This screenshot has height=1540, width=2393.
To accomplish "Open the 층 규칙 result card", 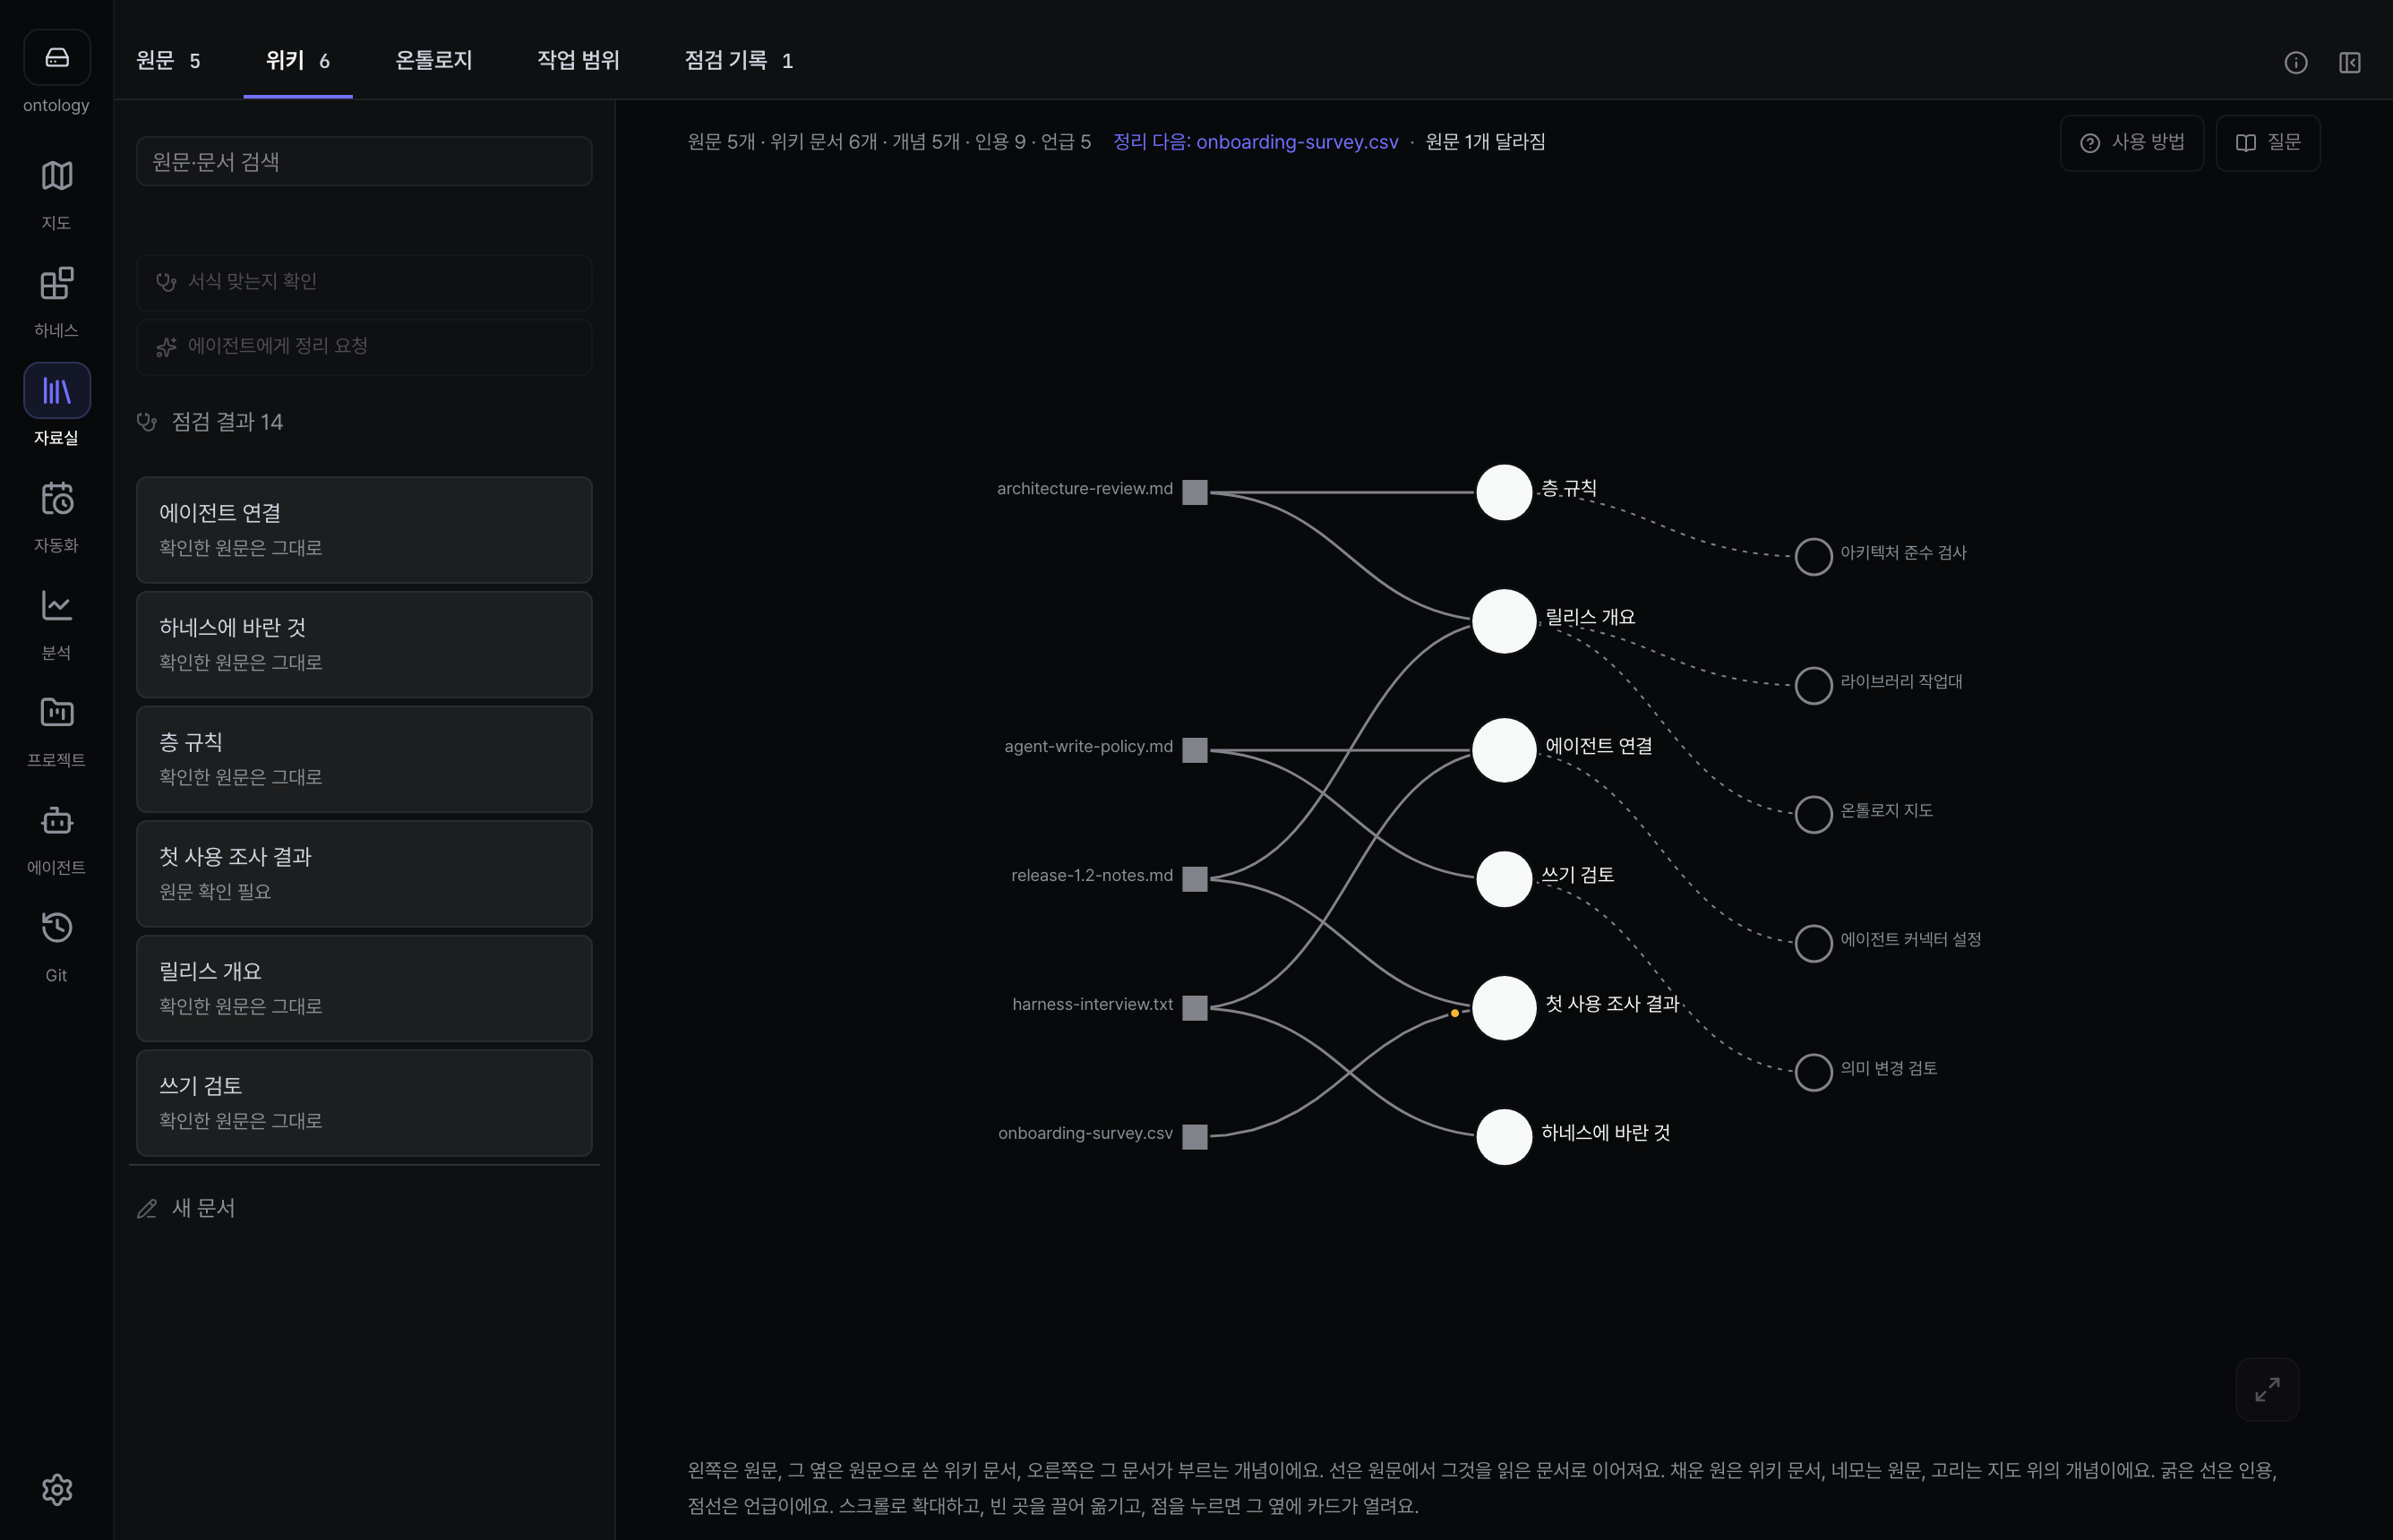I will (364, 759).
